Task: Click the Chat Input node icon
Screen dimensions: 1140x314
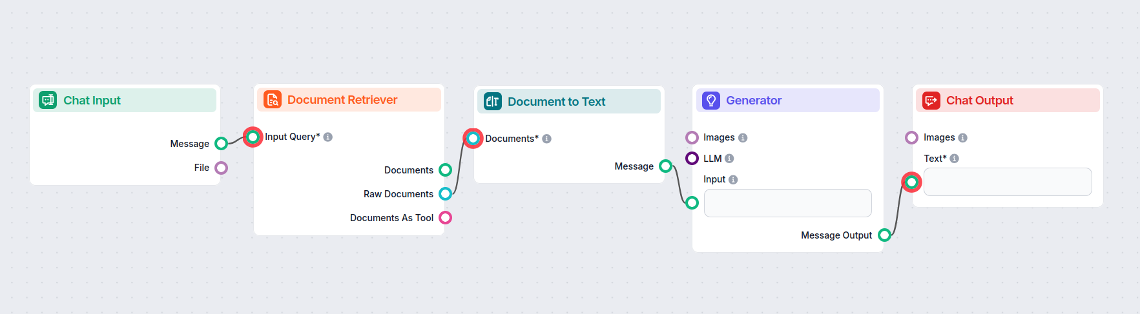Action: click(x=48, y=100)
